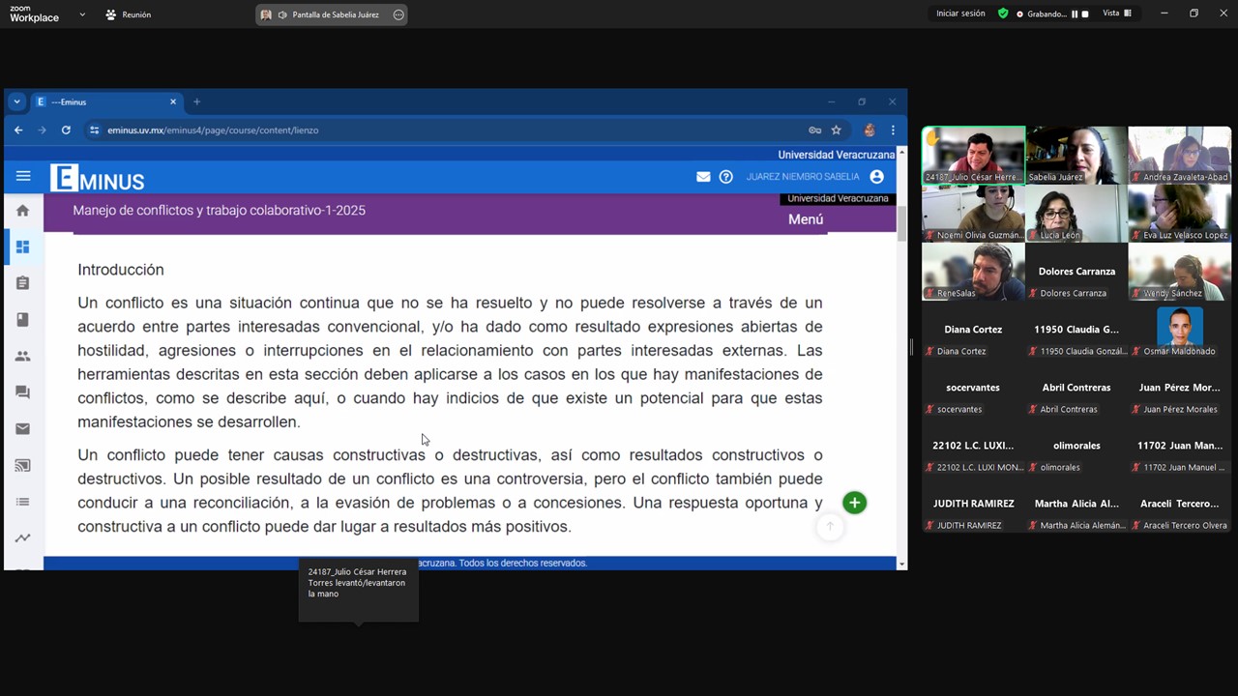Open the Eminus hamburger menu
The height and width of the screenshot is (696, 1238).
click(x=23, y=176)
